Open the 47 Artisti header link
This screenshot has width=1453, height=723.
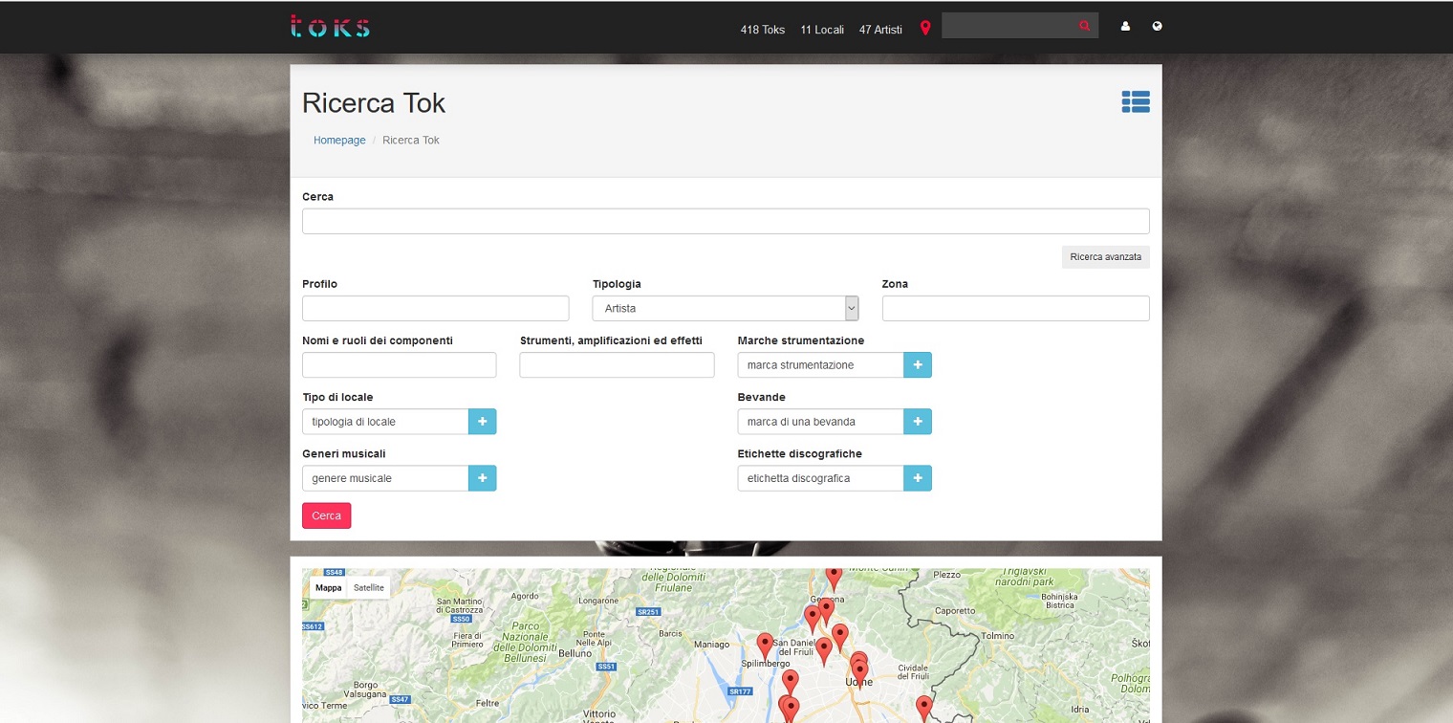880,30
